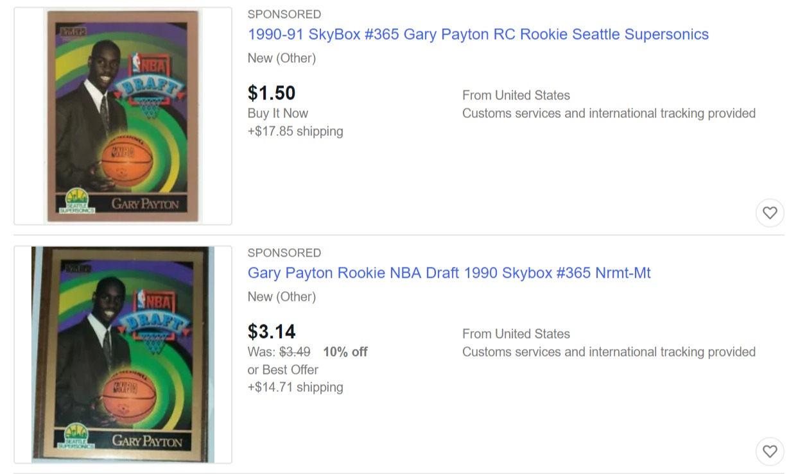Click the second Gary Payton card photo

[123, 355]
